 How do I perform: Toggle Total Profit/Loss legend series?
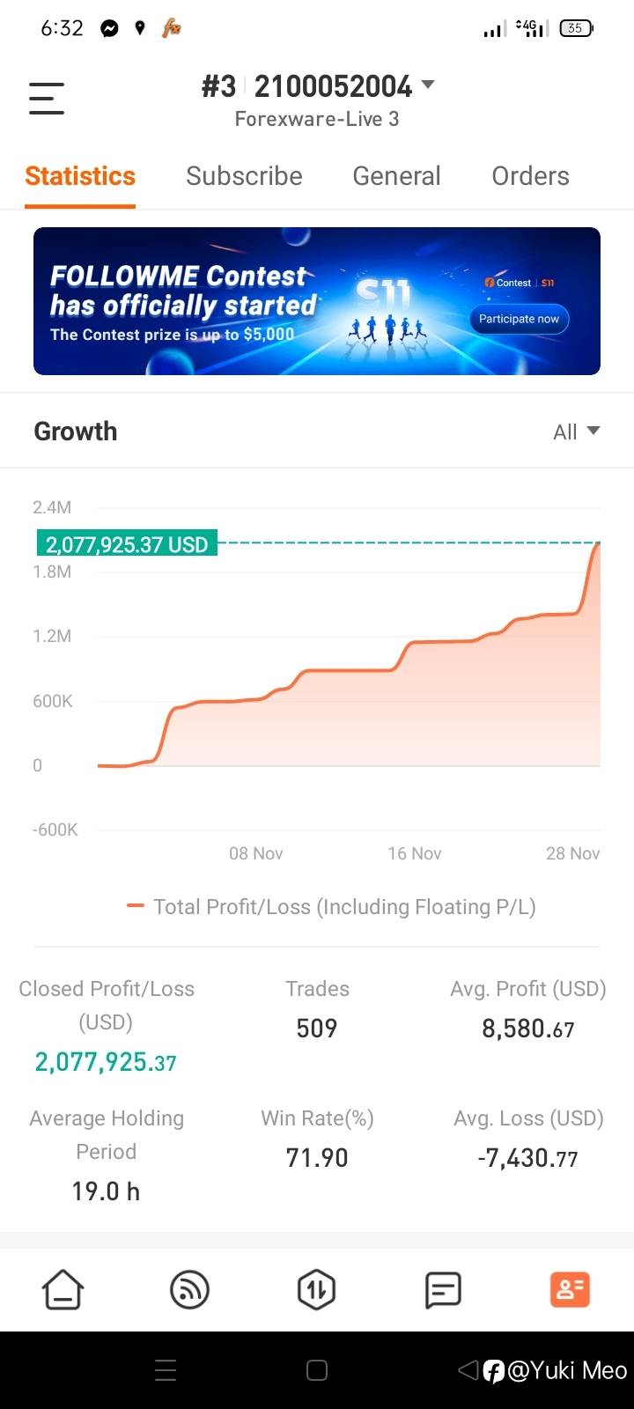332,907
